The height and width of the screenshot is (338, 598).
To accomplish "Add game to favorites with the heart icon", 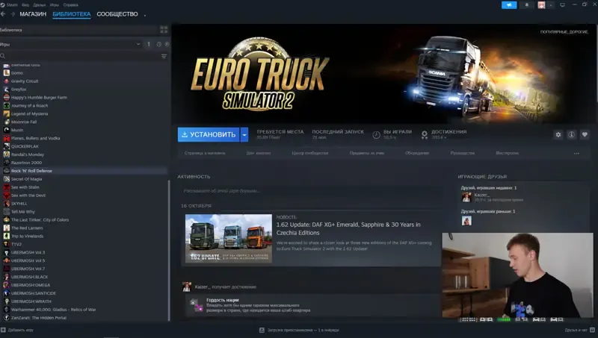I will coord(585,135).
